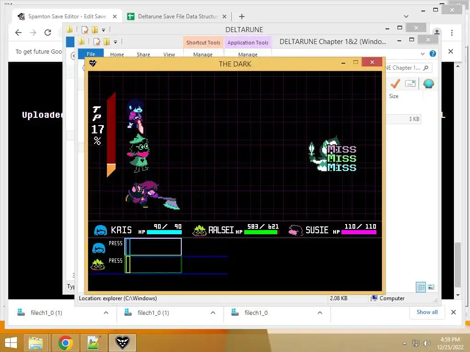Switch to Spamton Save Editor tab
Screen dimensions: 470x352
[x=67, y=16]
